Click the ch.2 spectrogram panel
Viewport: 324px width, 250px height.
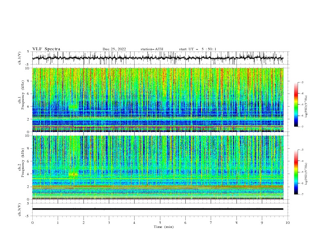[158, 167]
